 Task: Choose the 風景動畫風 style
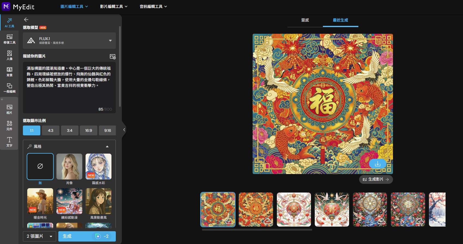pos(98,201)
